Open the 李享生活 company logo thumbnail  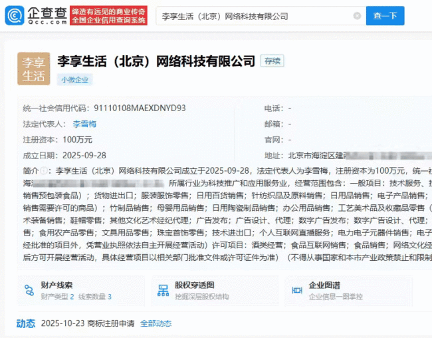(x=33, y=69)
